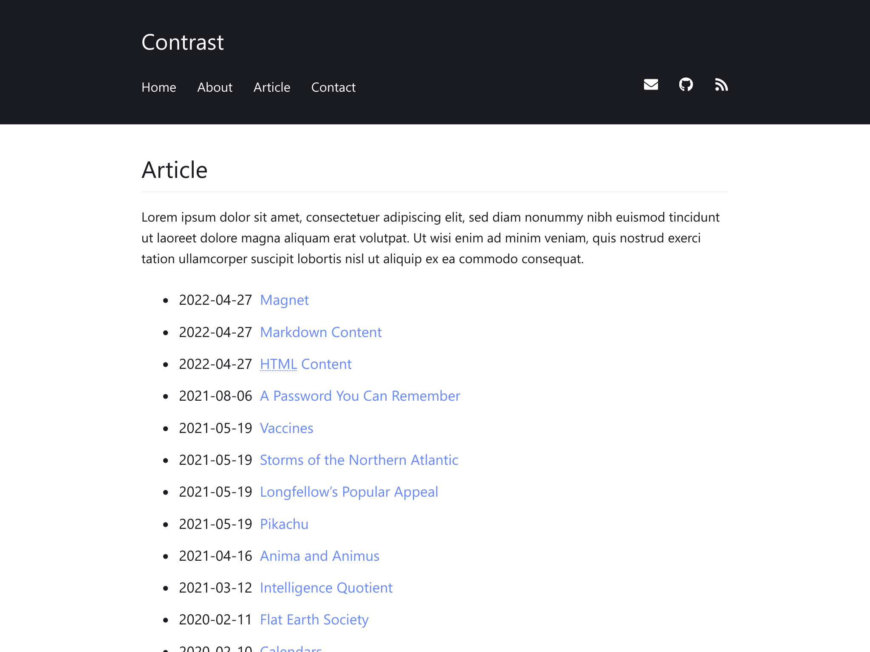Open Longfellow's Popular Appeal article
The height and width of the screenshot is (652, 870).
coord(349,492)
